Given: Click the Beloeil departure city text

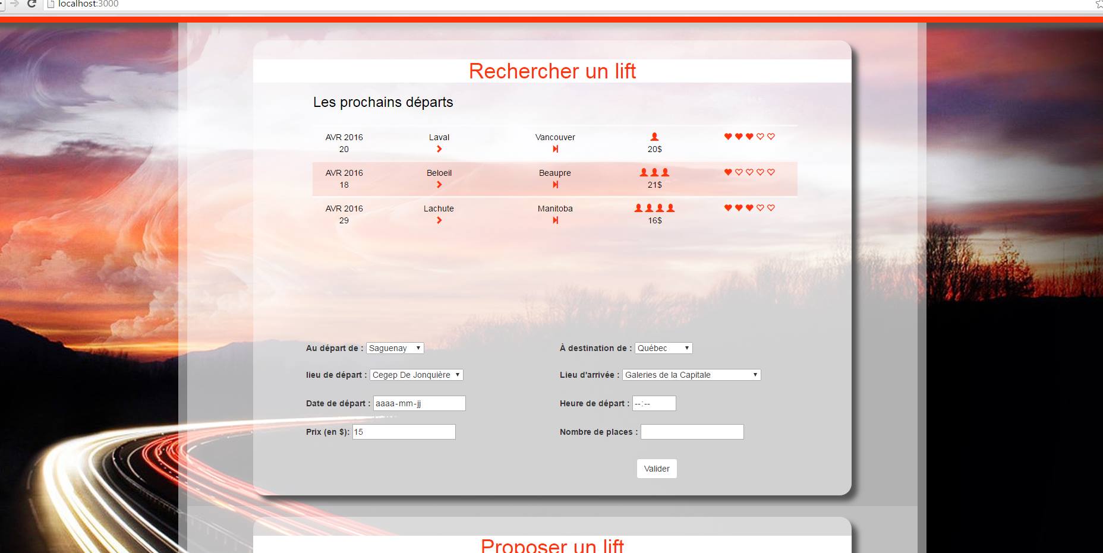Looking at the screenshot, I should click(439, 173).
